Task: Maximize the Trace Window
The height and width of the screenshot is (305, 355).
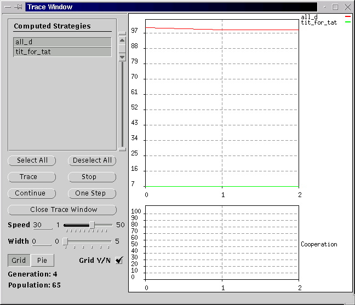Action: click(x=335, y=7)
